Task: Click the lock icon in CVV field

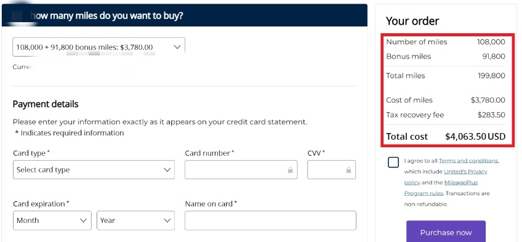Action: [348, 170]
